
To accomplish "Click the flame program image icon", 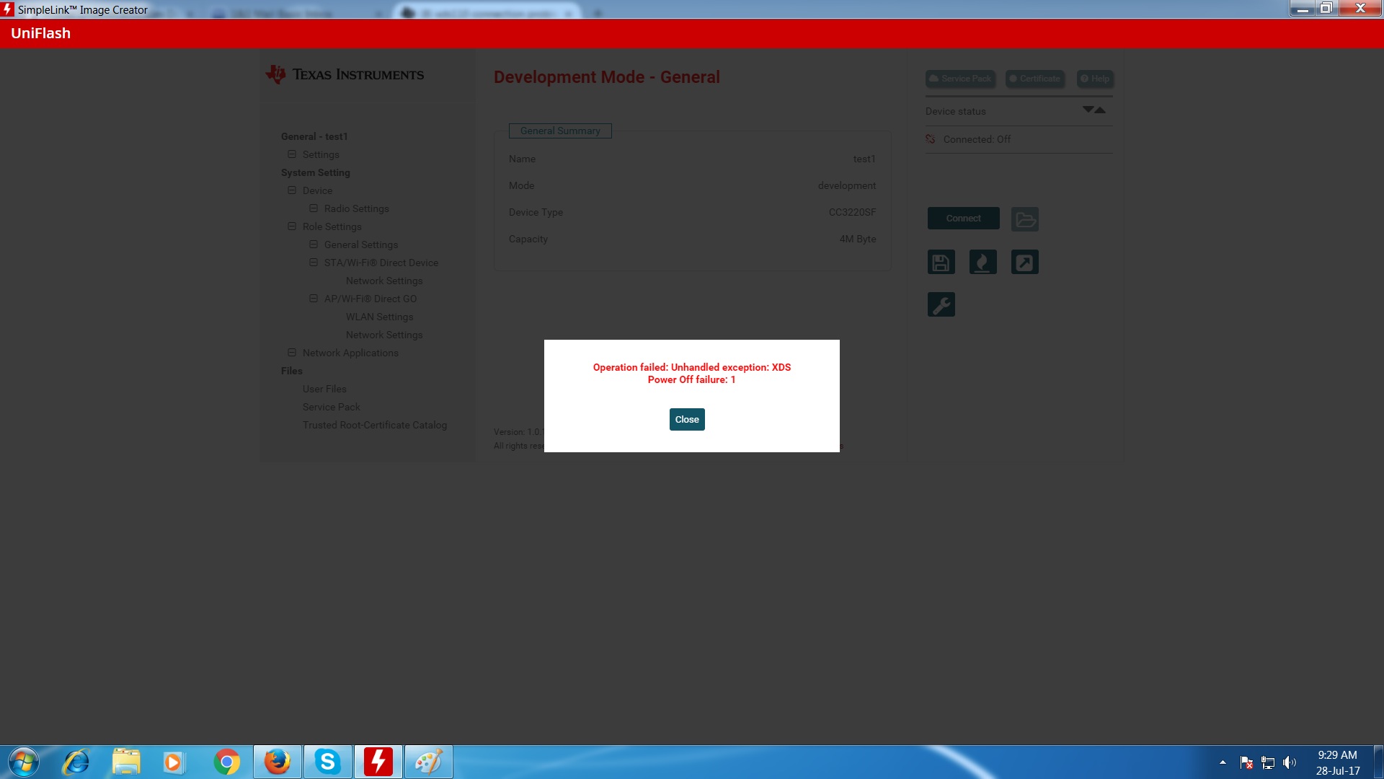I will [x=982, y=263].
